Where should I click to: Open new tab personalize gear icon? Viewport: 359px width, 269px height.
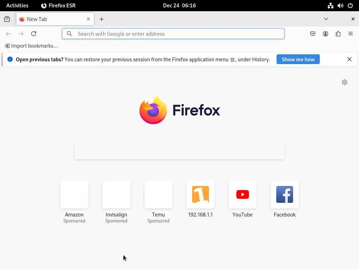click(x=345, y=82)
